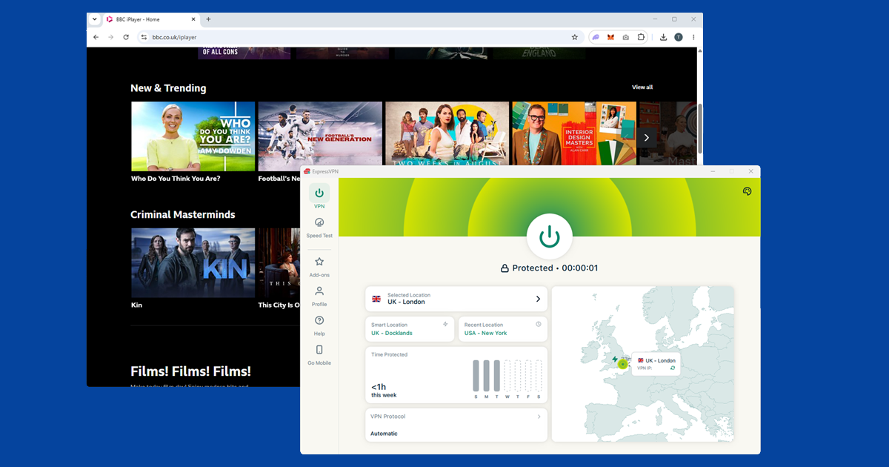Open Go Mobile in ExpressVPN sidebar
The height and width of the screenshot is (467, 889).
click(319, 355)
